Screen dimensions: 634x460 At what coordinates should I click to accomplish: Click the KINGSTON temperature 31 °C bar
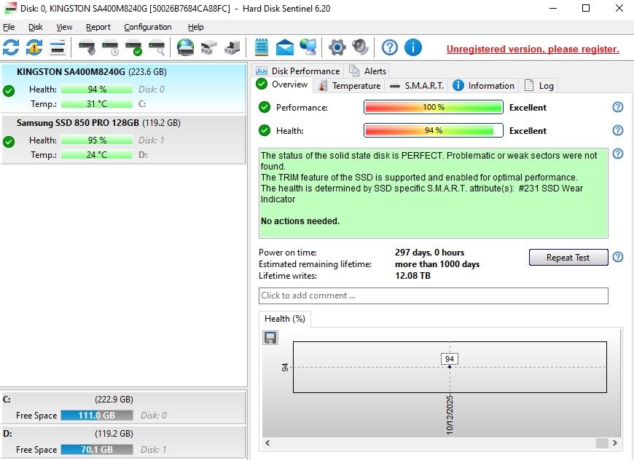[x=97, y=104]
